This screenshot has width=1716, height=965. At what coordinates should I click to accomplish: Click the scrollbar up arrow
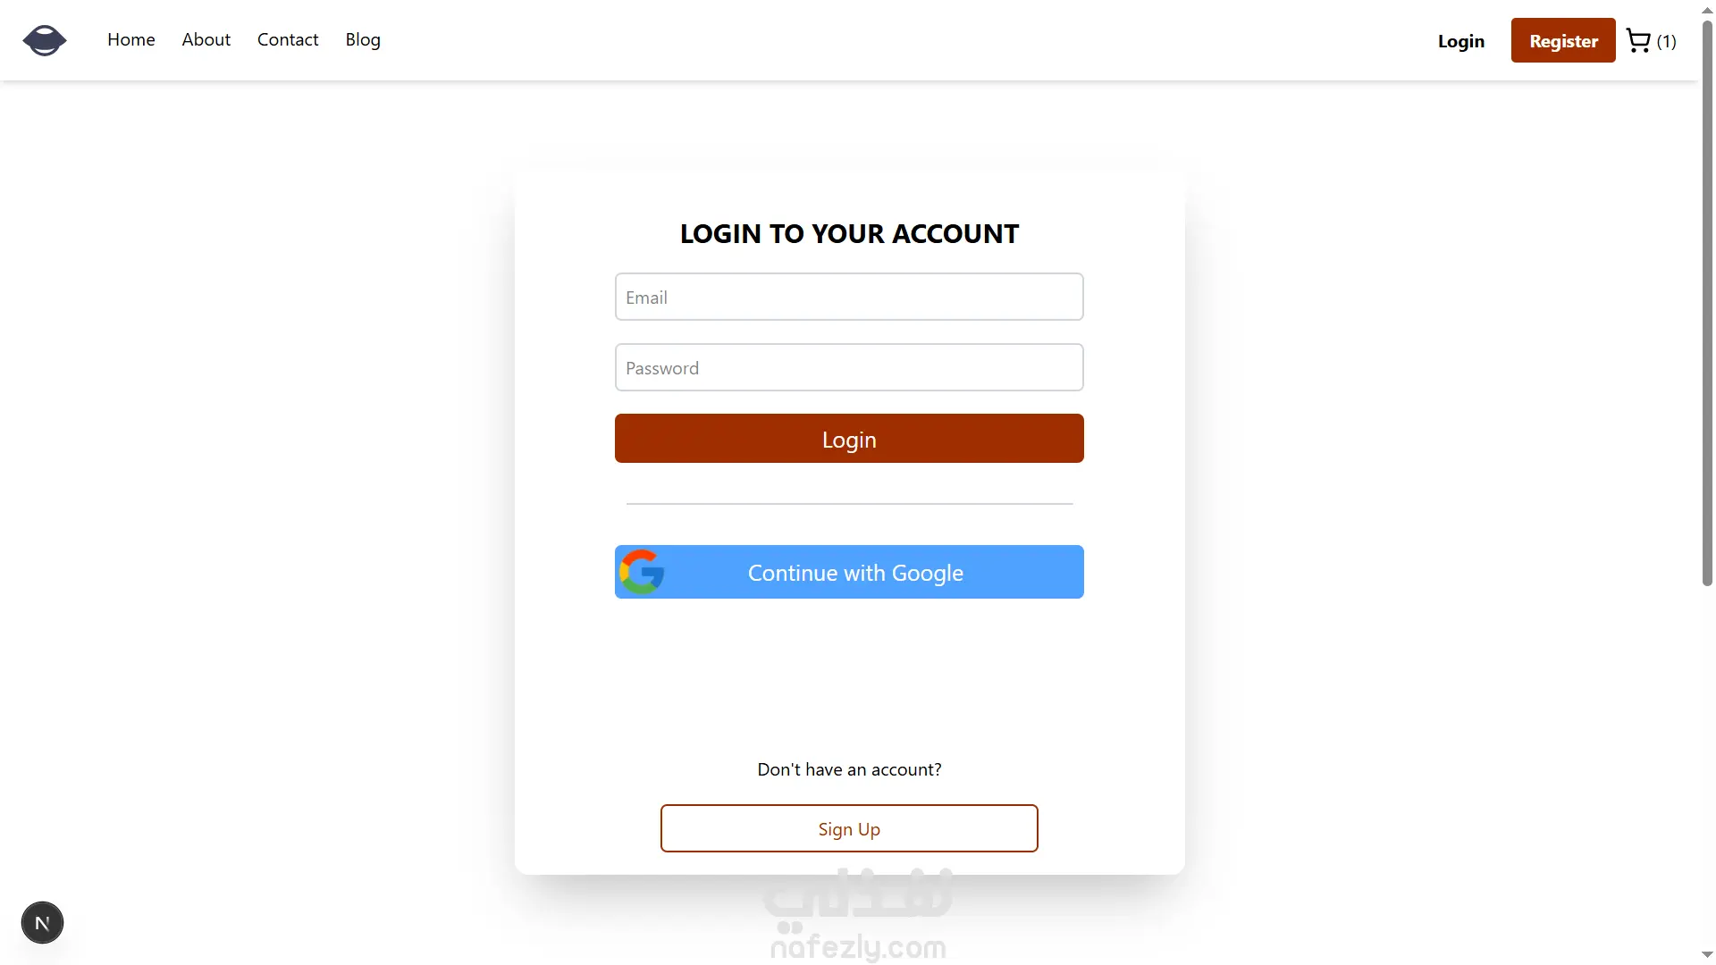pos(1707,8)
